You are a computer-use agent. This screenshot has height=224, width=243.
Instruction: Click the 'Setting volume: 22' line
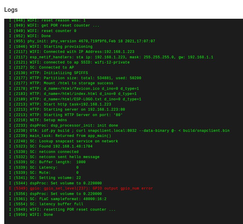click(x=45, y=178)
